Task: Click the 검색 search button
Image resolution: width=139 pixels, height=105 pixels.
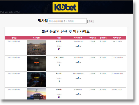Action: click(90, 22)
